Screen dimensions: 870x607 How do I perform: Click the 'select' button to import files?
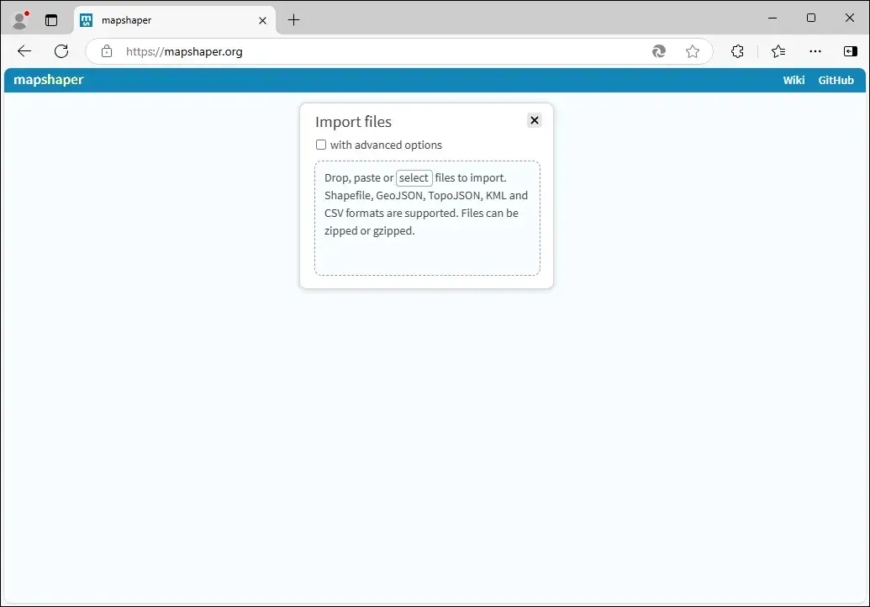coord(414,177)
